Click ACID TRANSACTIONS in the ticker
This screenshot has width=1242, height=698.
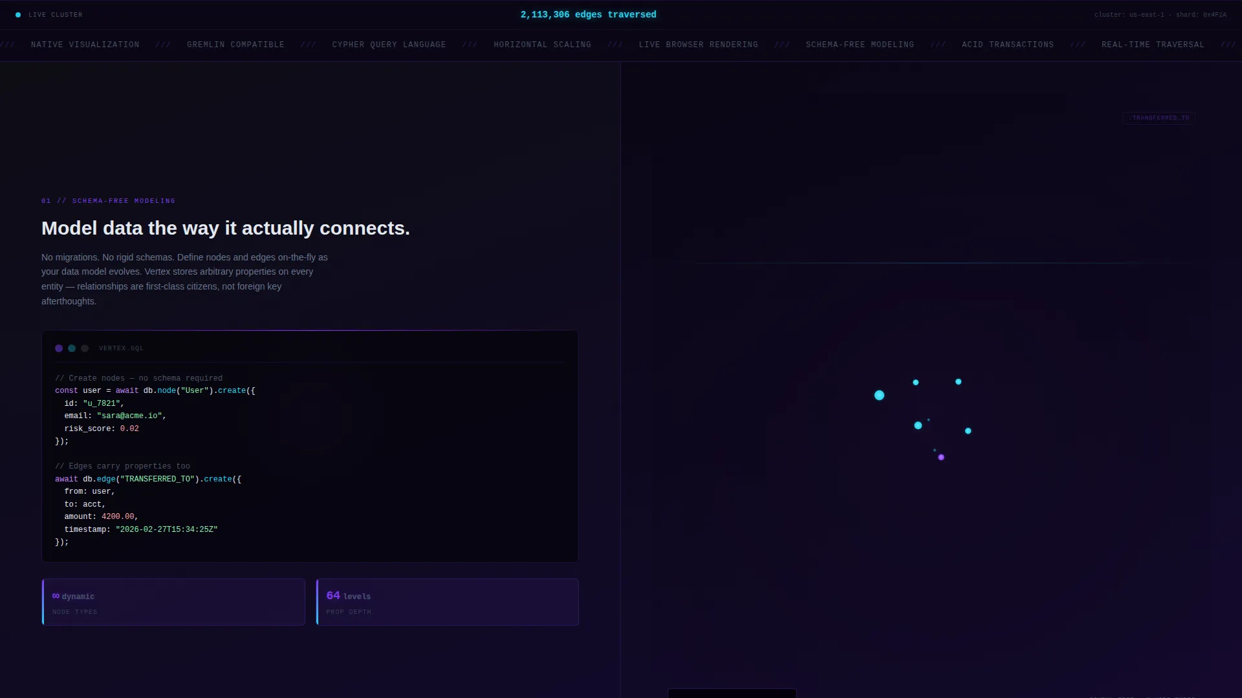coord(1008,45)
